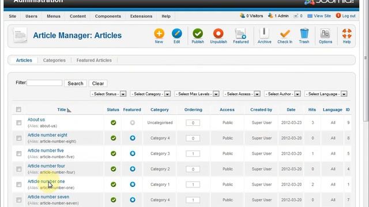
Task: Open the Extensions menu
Action: tap(141, 16)
